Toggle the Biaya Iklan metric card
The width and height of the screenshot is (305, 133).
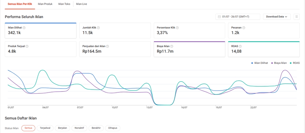click(189, 49)
